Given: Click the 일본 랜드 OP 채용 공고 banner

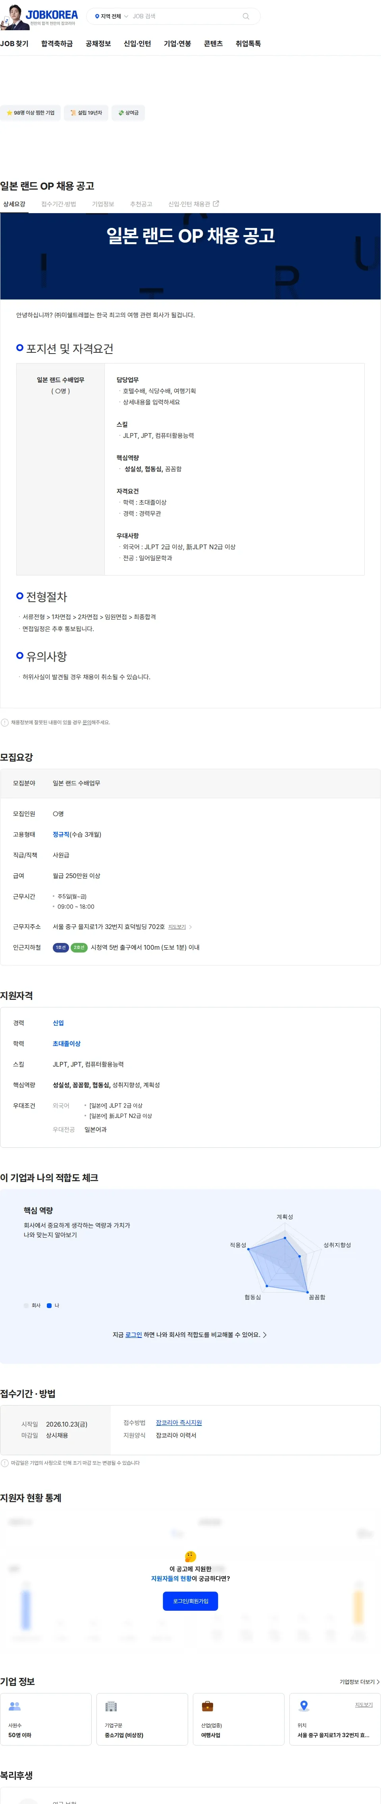Looking at the screenshot, I should [x=190, y=256].
